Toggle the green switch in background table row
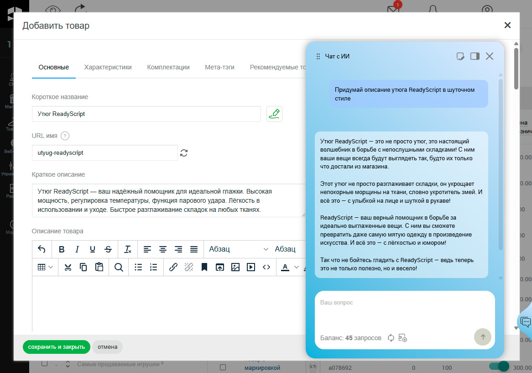 [499, 366]
